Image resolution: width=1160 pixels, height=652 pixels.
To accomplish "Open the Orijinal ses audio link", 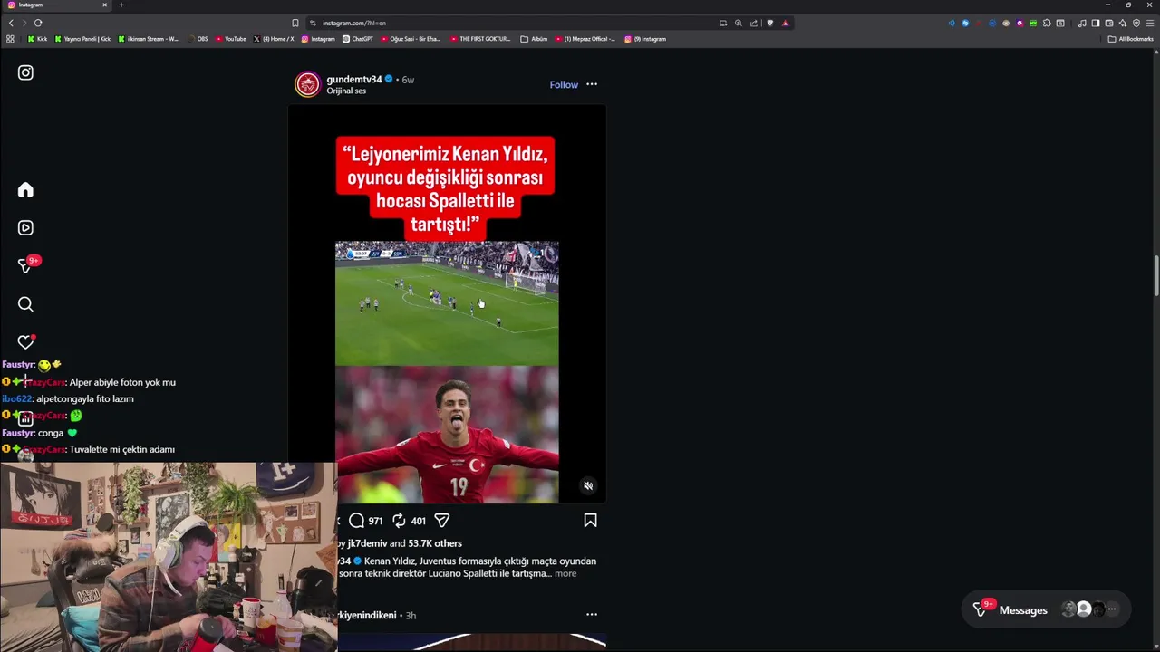I will [x=346, y=91].
